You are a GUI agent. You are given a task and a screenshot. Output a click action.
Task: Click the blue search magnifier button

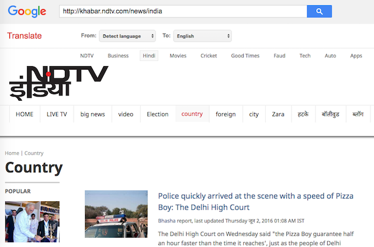point(319,11)
